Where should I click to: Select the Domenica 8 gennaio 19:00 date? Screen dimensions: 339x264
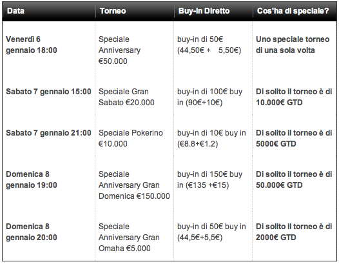(32, 179)
